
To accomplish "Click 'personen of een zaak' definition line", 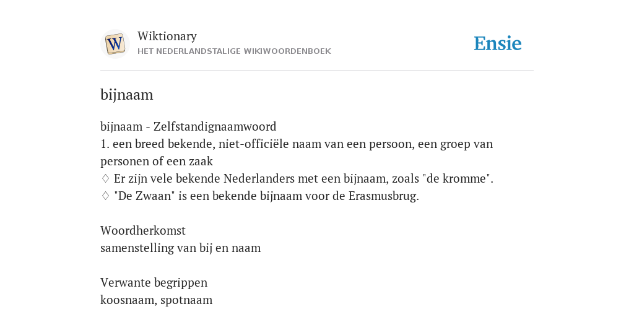I will point(157,162).
